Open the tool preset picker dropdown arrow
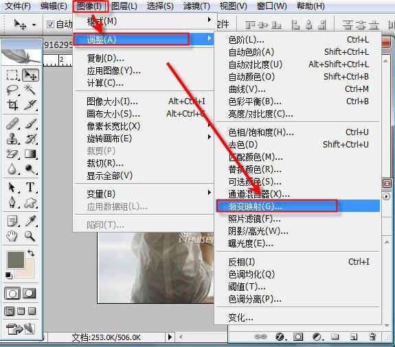 pyautogui.click(x=34, y=25)
